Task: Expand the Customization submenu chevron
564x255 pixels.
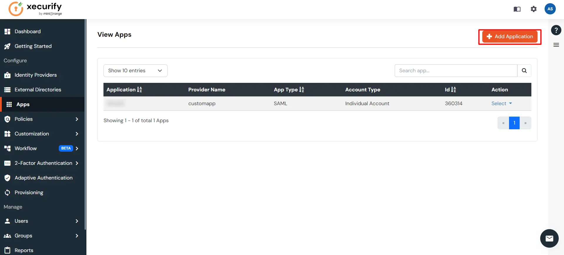Action: pos(77,134)
